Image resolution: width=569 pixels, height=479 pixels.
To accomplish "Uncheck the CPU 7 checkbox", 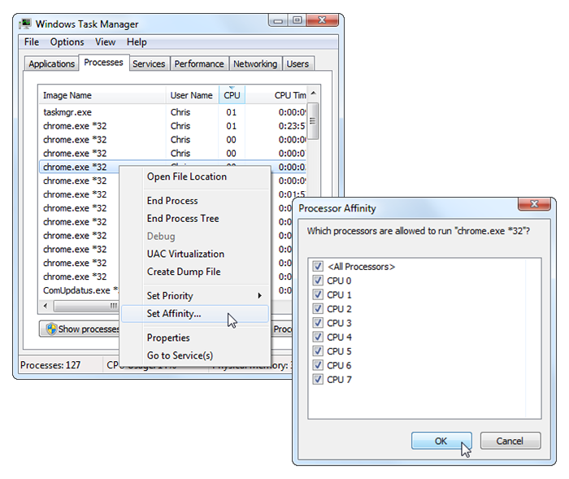I will tap(318, 380).
